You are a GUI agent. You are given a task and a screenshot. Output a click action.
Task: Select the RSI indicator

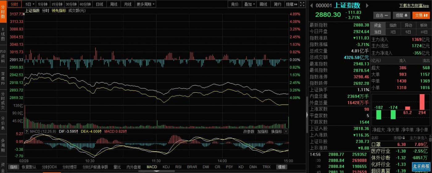coord(178,167)
